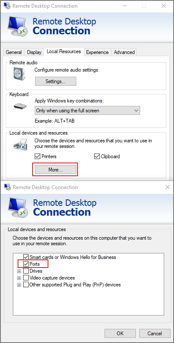Click the Remote Desktop monitor logo in the lower dialog
The height and width of the screenshot is (343, 174).
click(x=18, y=208)
